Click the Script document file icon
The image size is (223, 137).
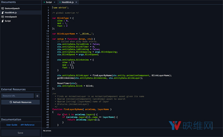[2, 21]
